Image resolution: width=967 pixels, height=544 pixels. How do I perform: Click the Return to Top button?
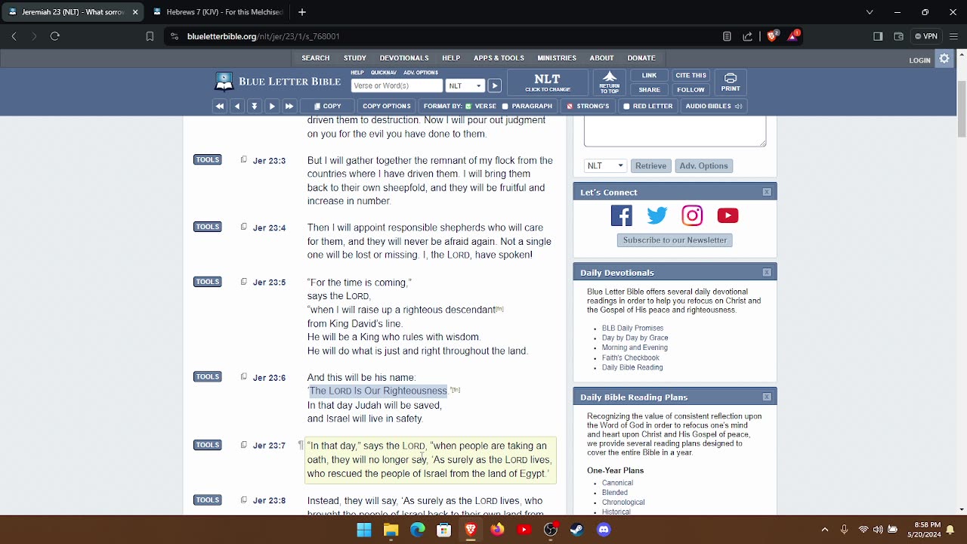(x=610, y=82)
